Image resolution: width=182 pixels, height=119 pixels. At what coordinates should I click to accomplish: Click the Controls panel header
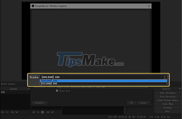[166, 89]
